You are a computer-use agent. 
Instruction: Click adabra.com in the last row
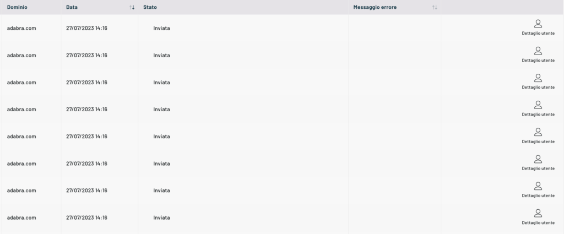(21, 217)
